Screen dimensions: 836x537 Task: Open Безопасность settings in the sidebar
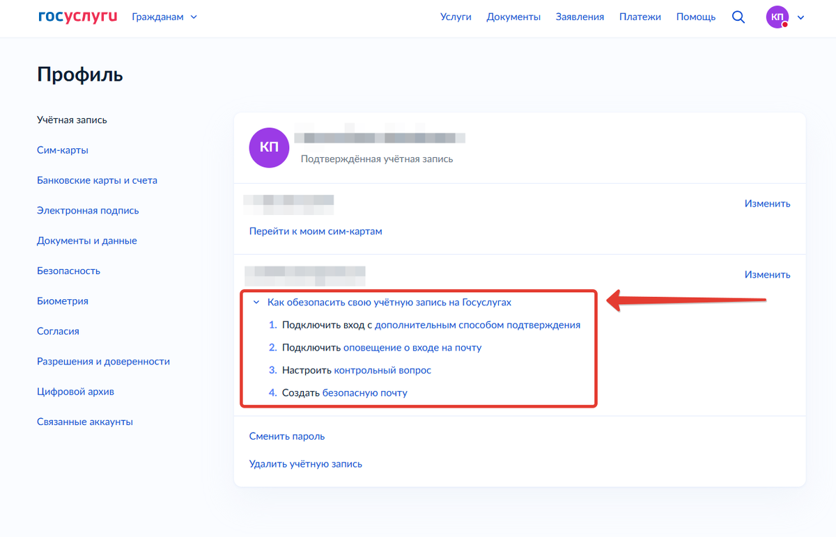[x=68, y=271]
